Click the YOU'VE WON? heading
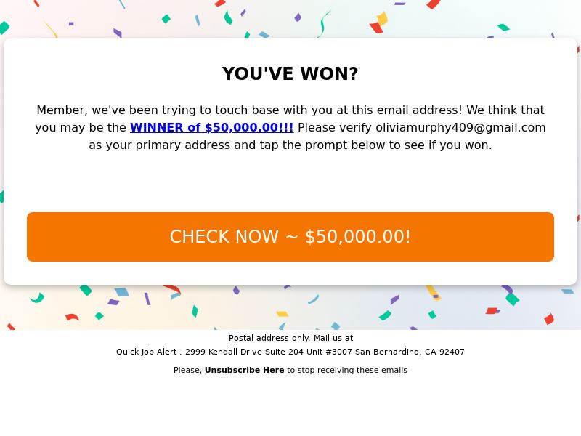The width and height of the screenshot is (581, 436). tap(290, 73)
